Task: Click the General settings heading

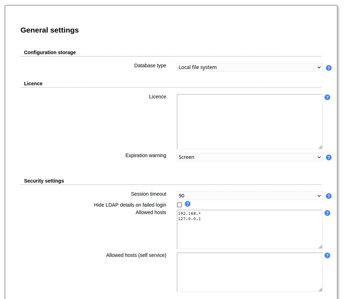Action: [50, 30]
